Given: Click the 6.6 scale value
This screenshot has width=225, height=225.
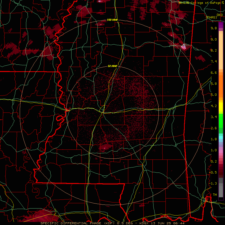Looking at the screenshot, I should pos(214,72).
